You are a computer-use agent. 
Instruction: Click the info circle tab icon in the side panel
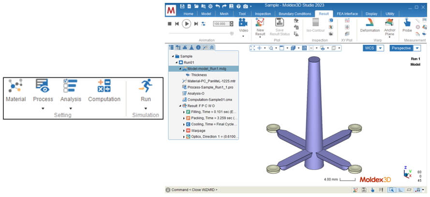(198, 47)
